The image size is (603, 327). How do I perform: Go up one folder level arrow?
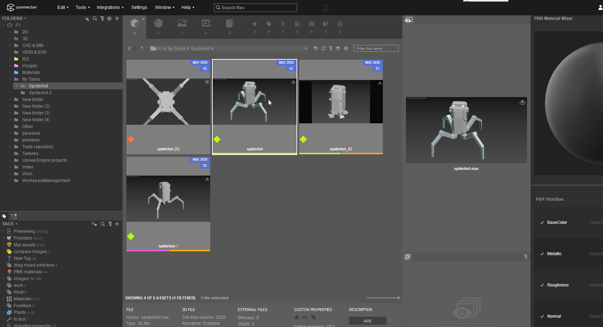coord(142,48)
